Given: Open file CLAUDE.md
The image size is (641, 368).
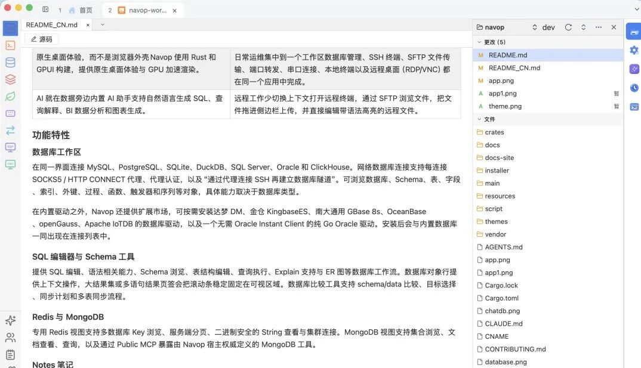Looking at the screenshot, I should point(548,323).
